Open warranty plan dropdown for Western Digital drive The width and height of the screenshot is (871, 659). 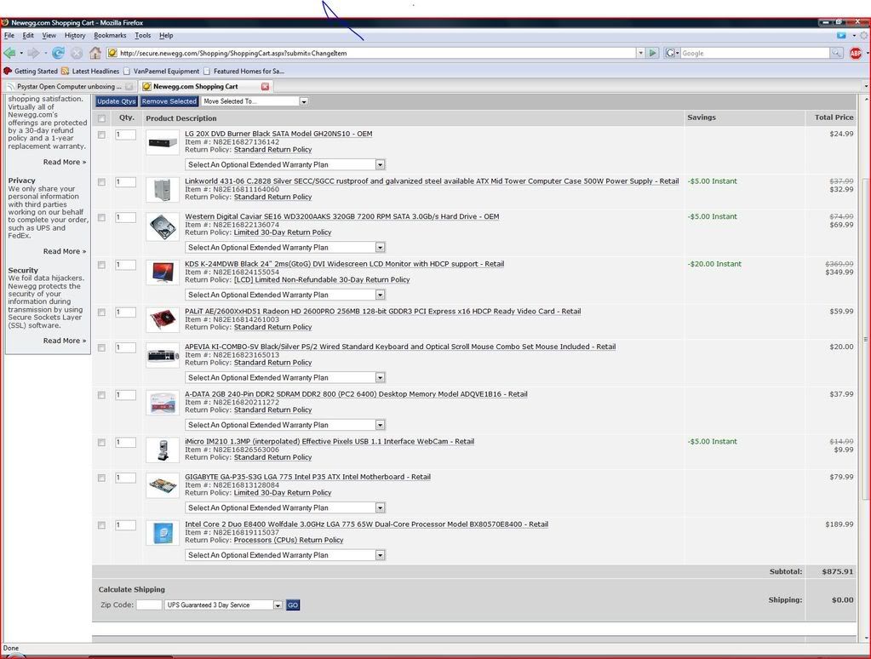coord(285,247)
